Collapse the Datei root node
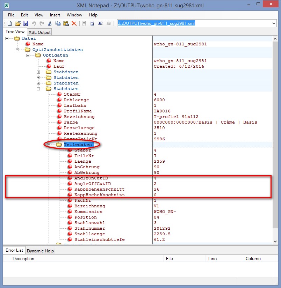The height and width of the screenshot is (288, 281). coord(7,38)
